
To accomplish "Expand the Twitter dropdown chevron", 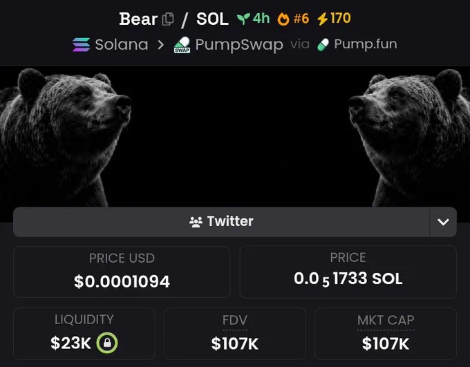I will click(443, 222).
